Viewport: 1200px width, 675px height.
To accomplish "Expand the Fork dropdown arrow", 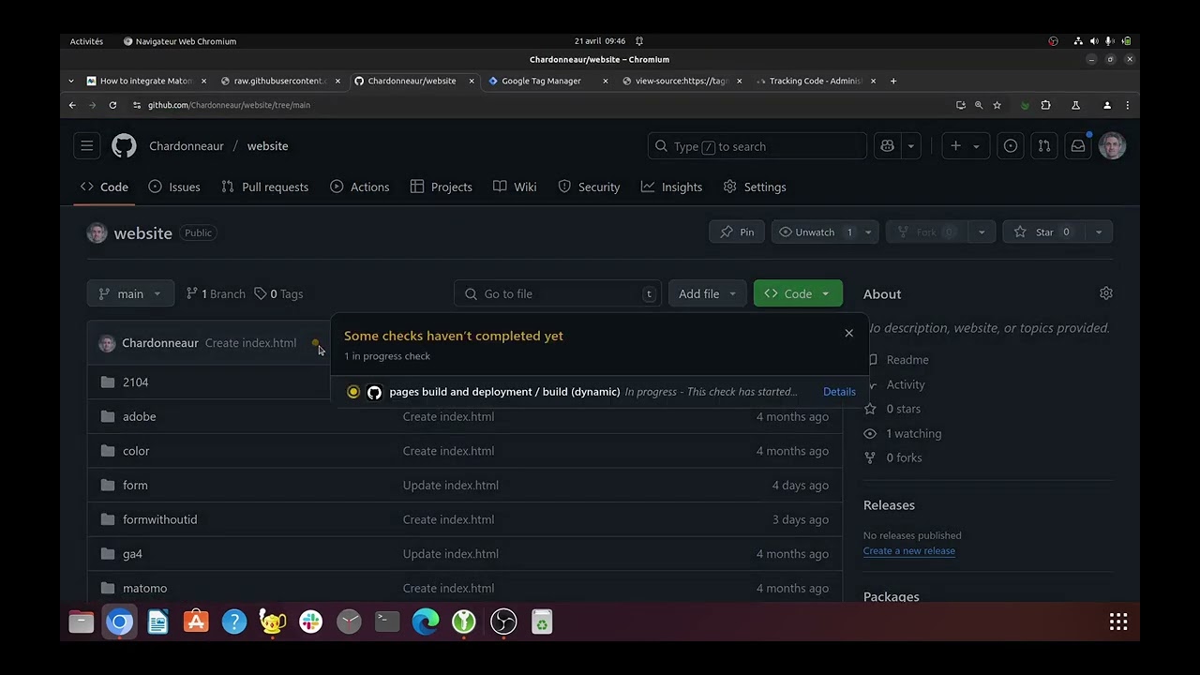I will point(982,232).
